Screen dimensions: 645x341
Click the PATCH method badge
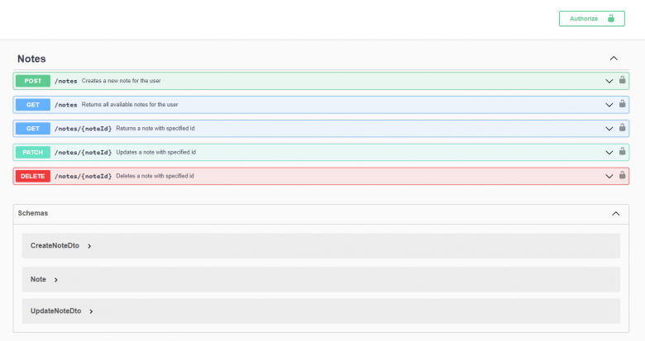coord(33,153)
